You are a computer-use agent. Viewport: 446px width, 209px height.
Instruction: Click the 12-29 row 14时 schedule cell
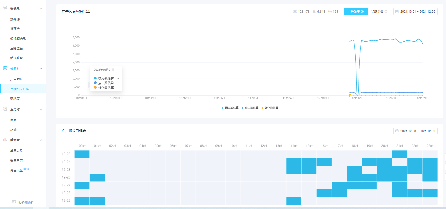tap(294, 201)
